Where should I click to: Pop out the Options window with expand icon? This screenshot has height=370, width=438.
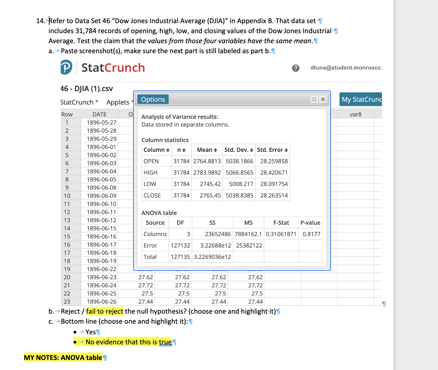[314, 99]
